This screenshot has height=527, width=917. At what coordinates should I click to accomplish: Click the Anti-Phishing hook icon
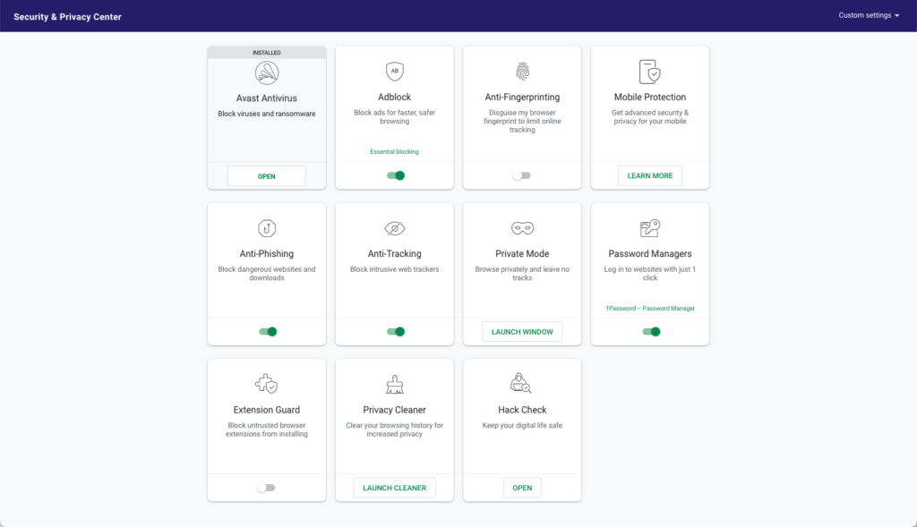pos(266,228)
